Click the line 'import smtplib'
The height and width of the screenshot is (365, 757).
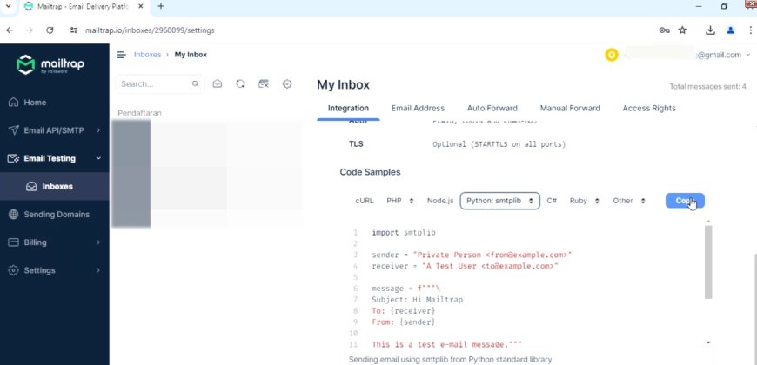click(404, 232)
